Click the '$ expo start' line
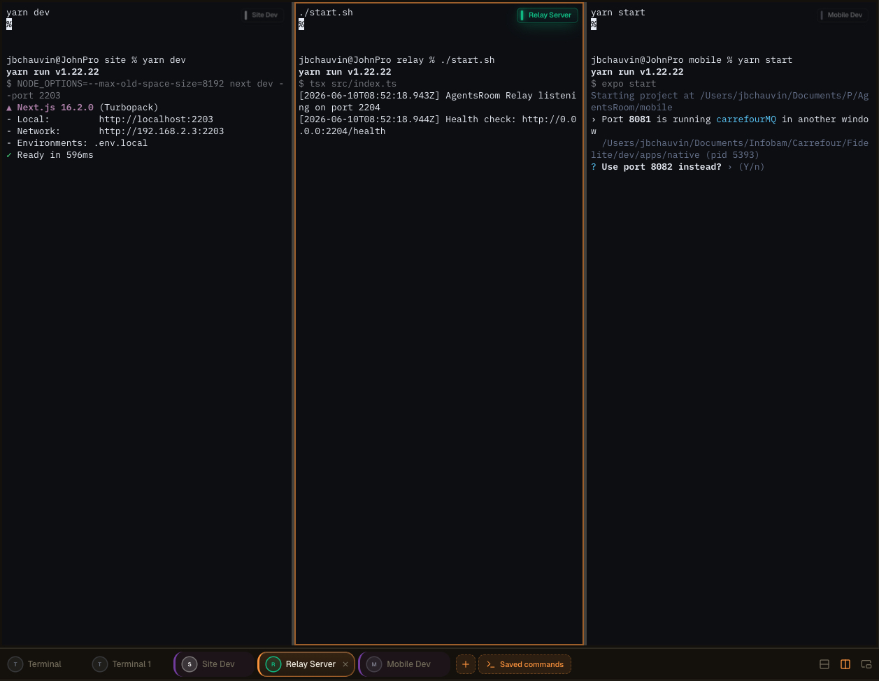The height and width of the screenshot is (681, 879). [624, 84]
